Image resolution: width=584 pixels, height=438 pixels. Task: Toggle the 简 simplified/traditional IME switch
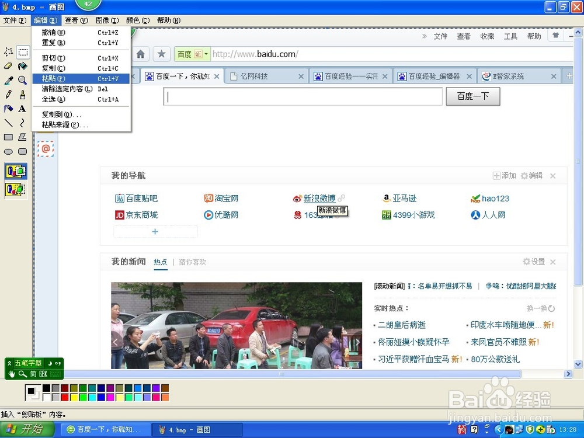pyautogui.click(x=33, y=374)
